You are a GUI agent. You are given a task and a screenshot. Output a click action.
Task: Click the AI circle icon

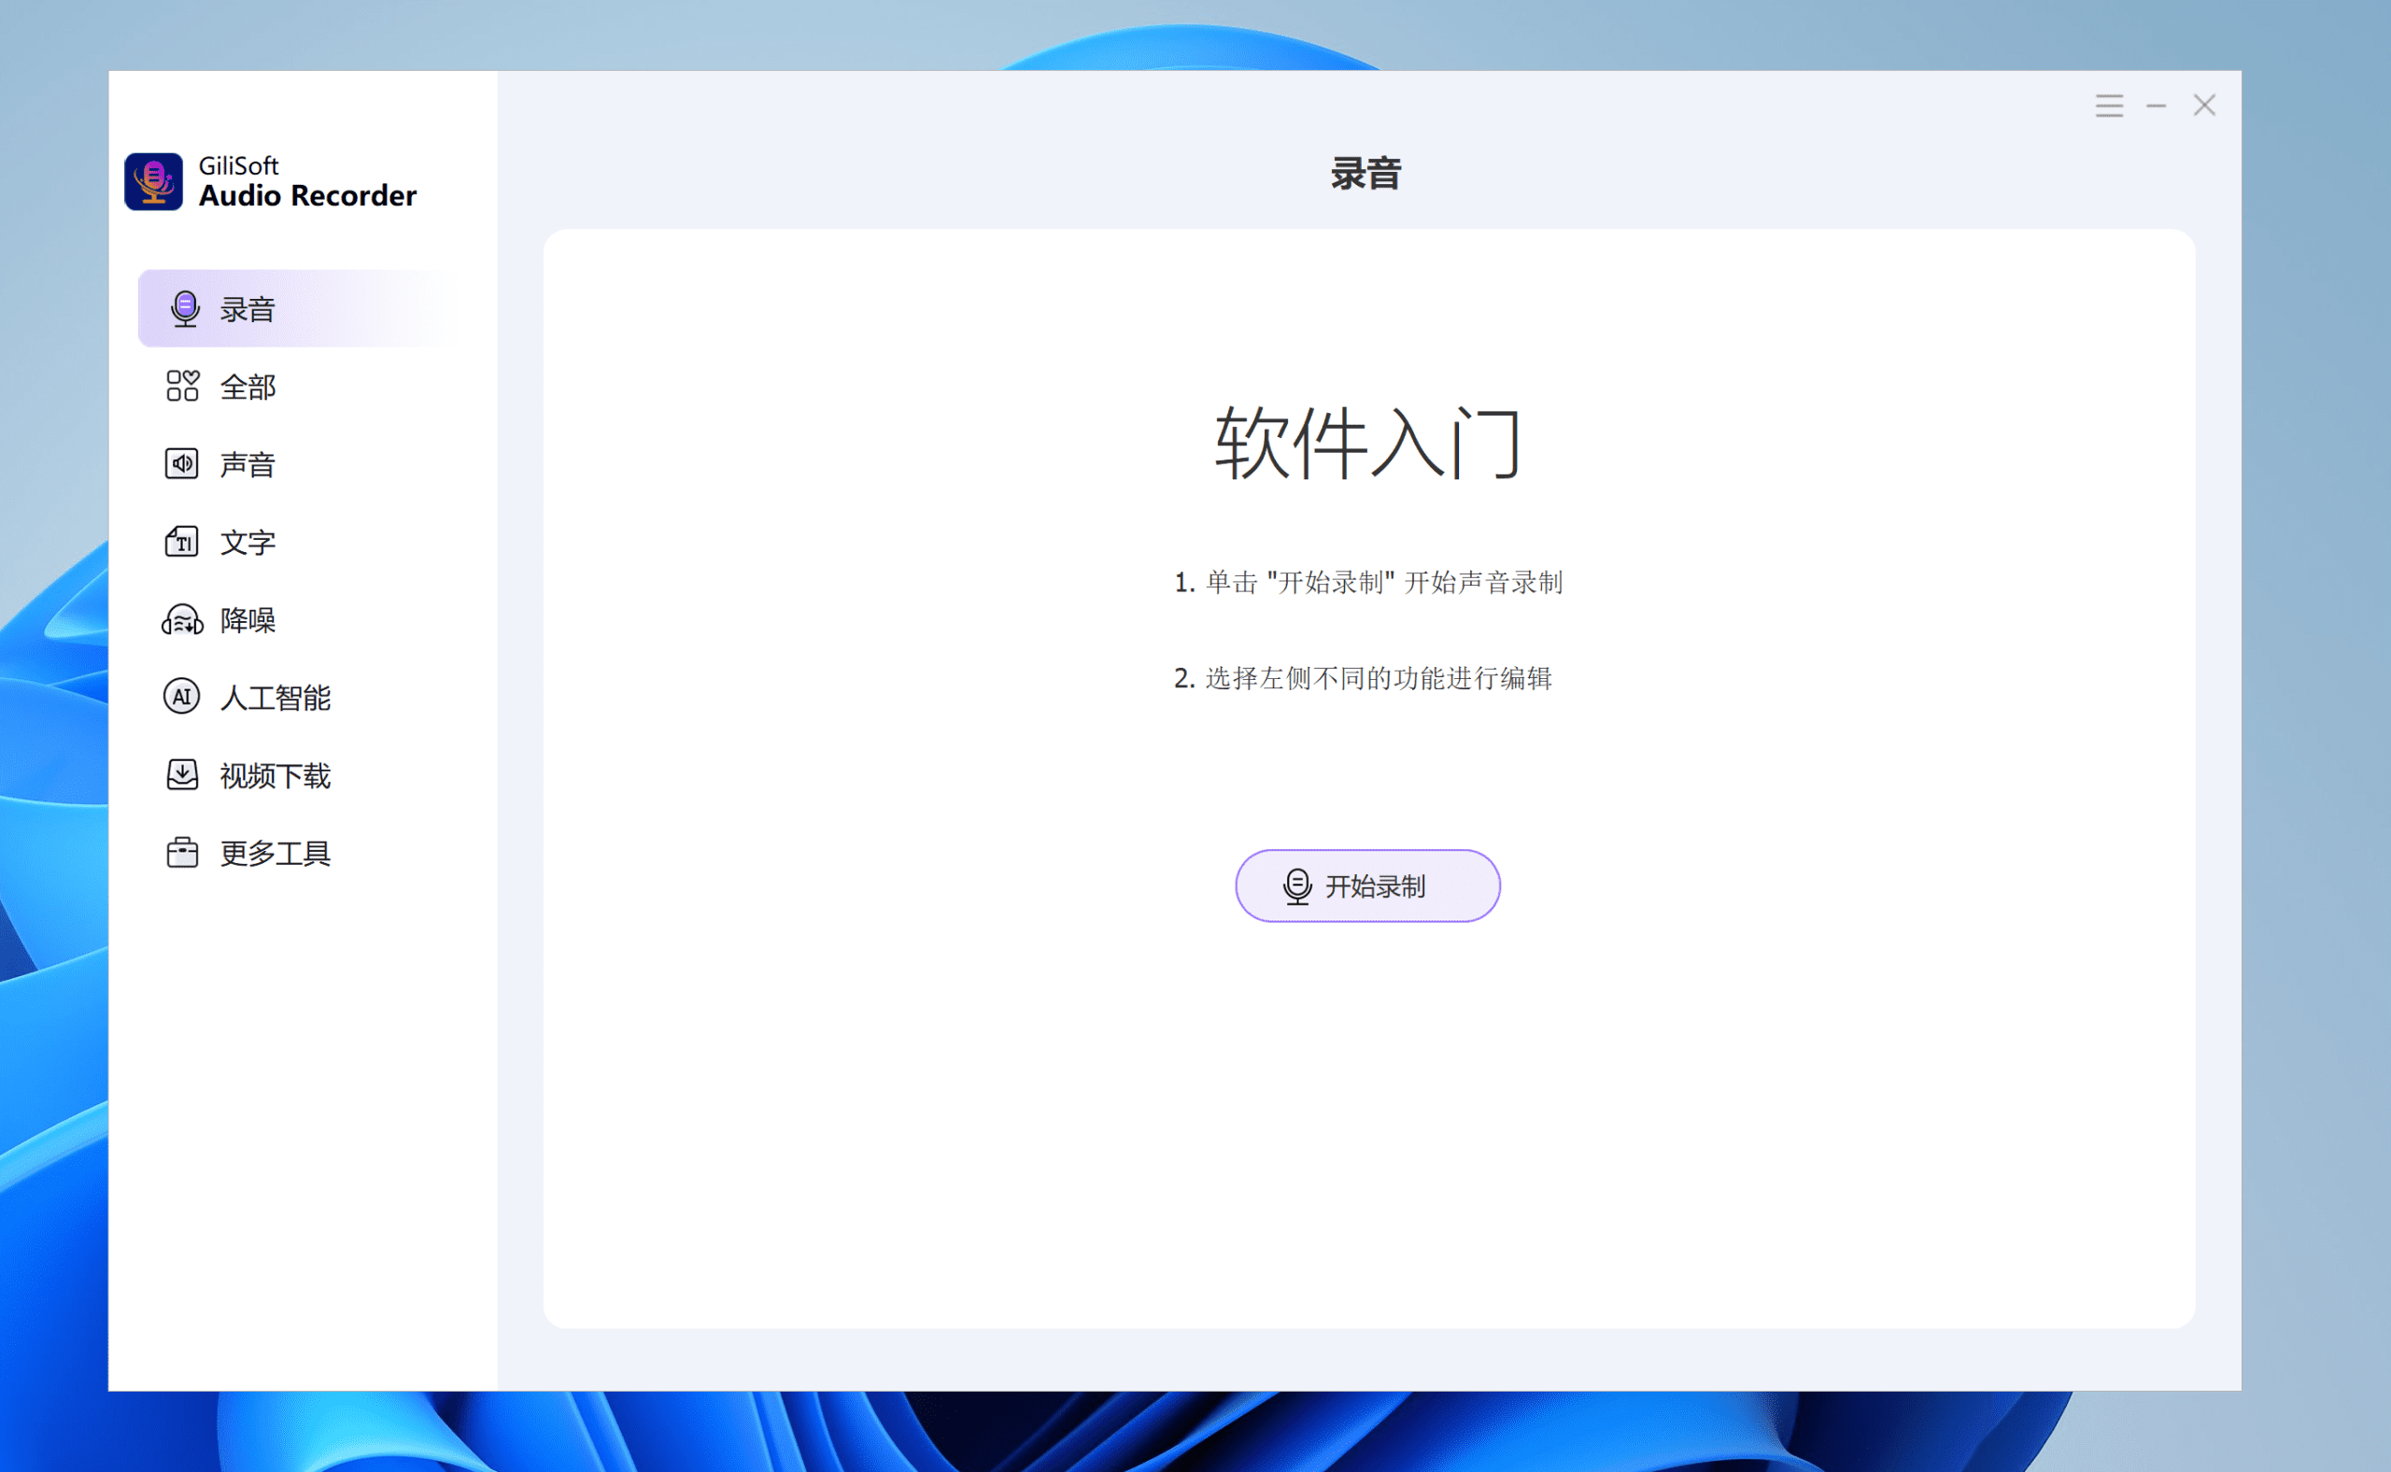(182, 696)
